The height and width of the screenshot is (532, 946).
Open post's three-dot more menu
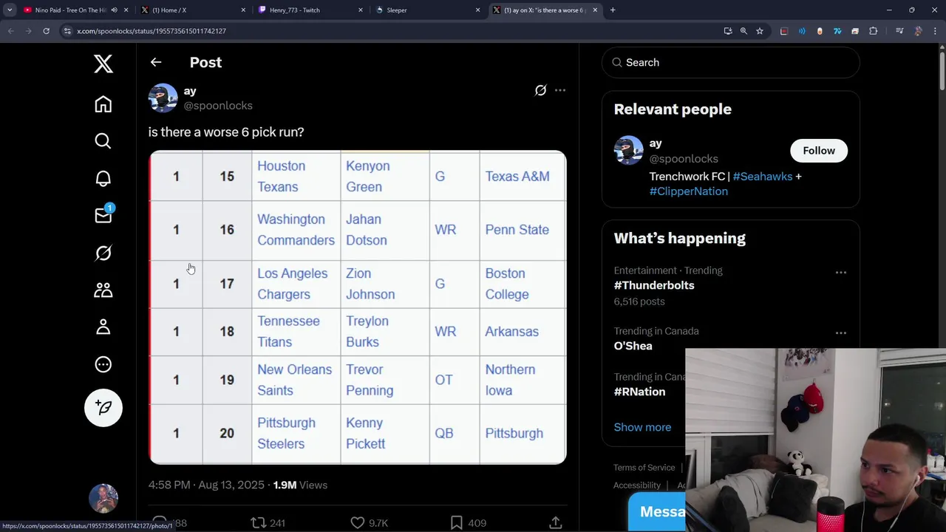[x=560, y=90]
